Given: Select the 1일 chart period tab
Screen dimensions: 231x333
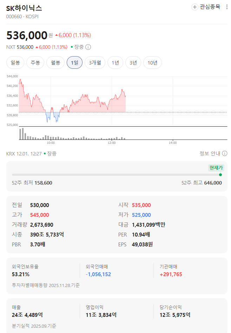Looking at the screenshot, I should [x=74, y=63].
